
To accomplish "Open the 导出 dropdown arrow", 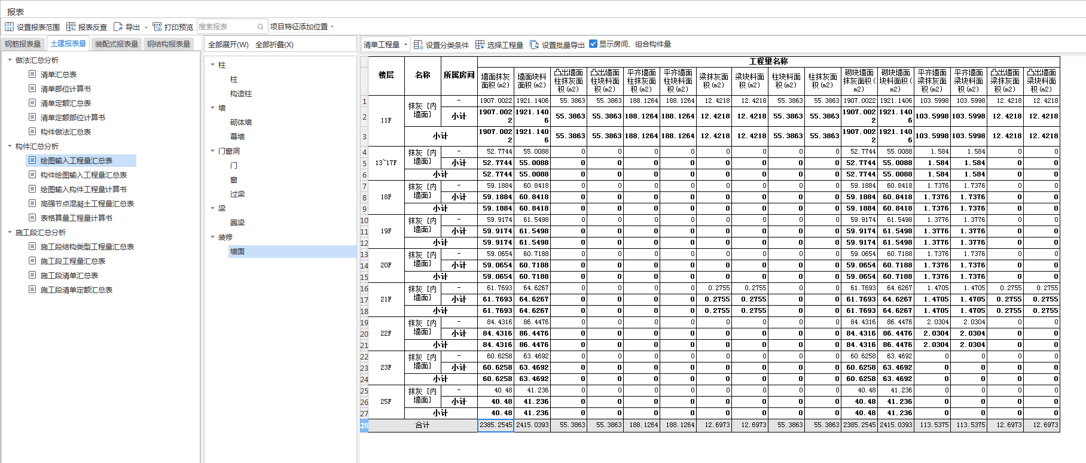I will pyautogui.click(x=147, y=28).
